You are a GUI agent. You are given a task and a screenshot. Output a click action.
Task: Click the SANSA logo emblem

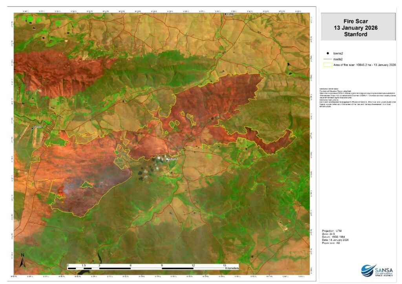click(x=368, y=270)
